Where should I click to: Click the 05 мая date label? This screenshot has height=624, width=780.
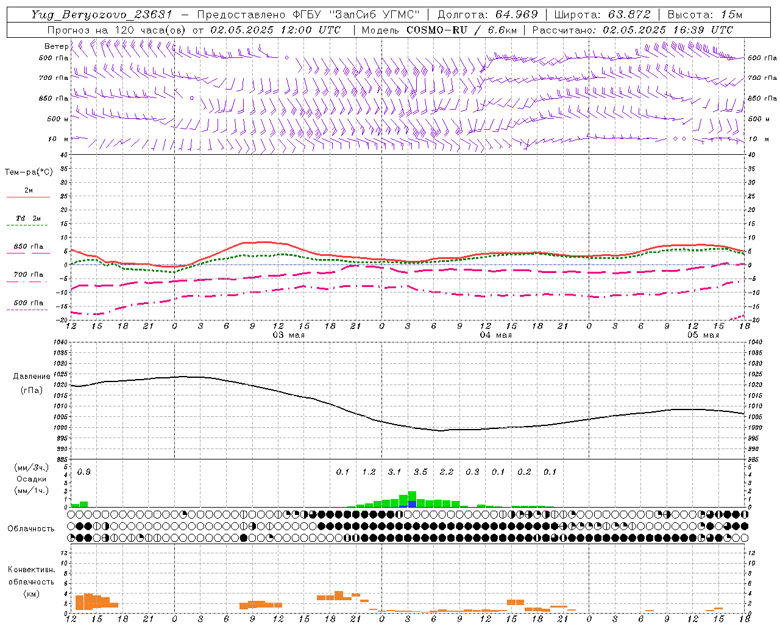pyautogui.click(x=703, y=335)
